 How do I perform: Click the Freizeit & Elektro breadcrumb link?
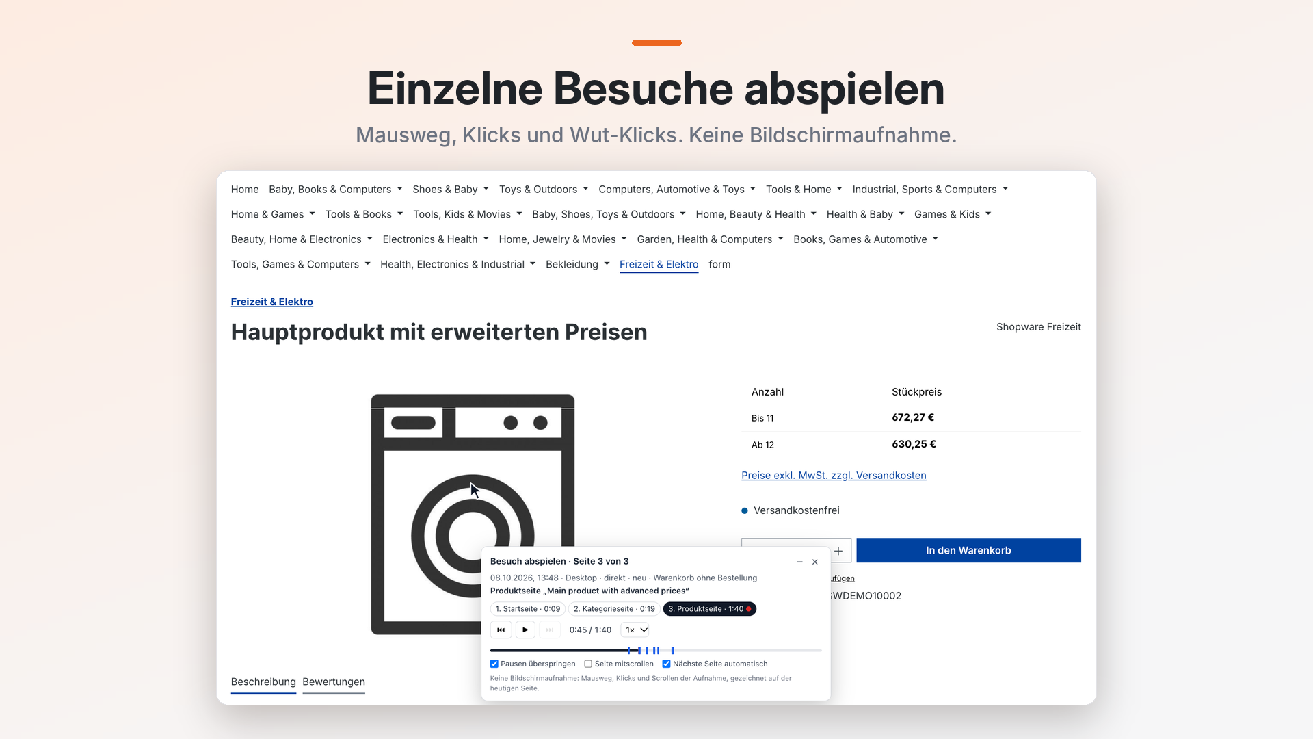pyautogui.click(x=272, y=302)
